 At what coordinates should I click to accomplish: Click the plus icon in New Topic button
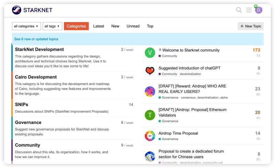pyautogui.click(x=242, y=26)
